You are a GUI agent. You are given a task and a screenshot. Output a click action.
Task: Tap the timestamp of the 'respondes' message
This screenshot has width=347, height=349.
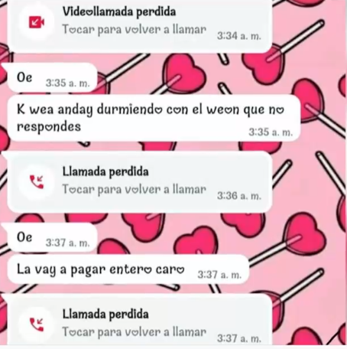click(271, 132)
